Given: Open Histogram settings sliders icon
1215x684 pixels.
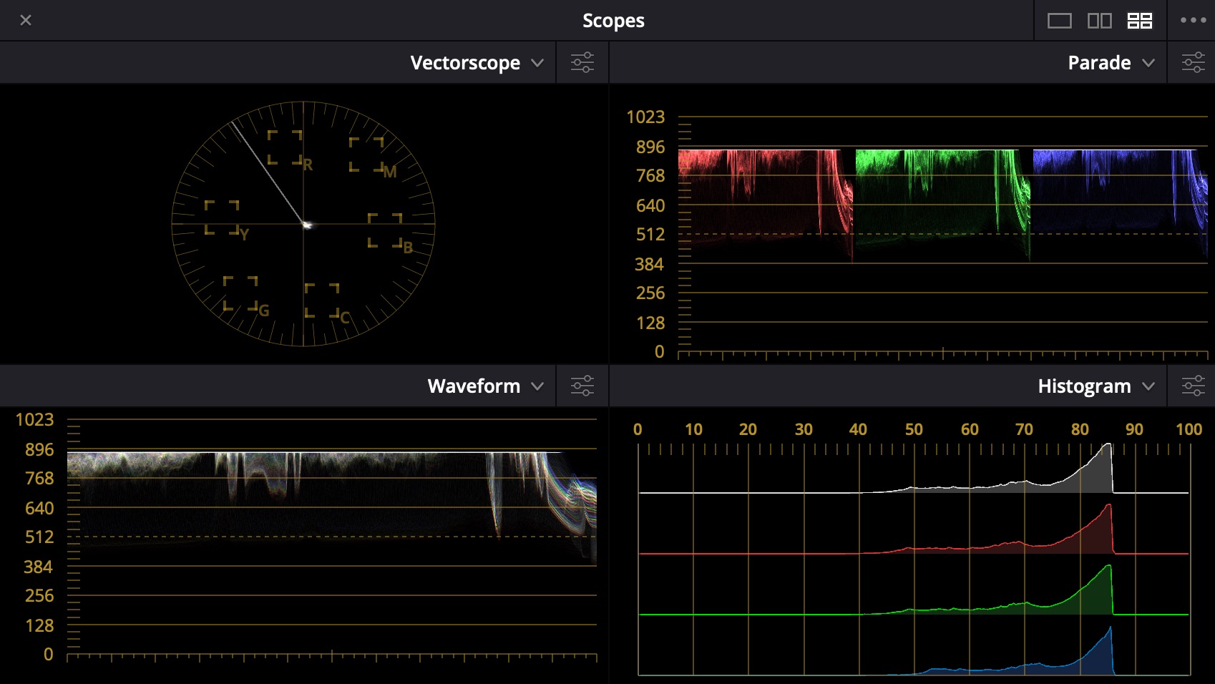Looking at the screenshot, I should click(x=1193, y=386).
